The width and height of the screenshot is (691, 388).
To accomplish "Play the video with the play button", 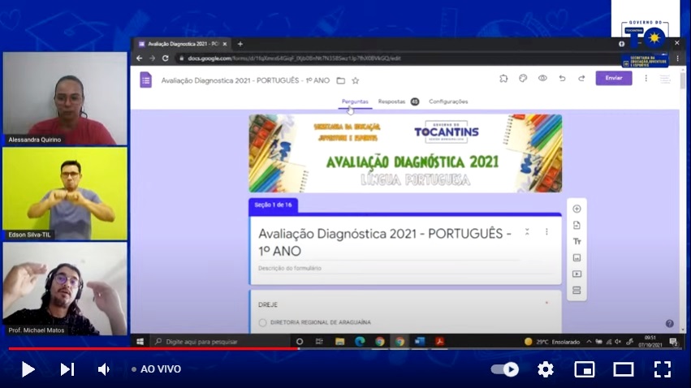I will point(28,369).
